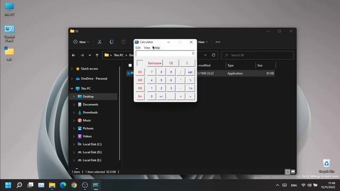Click the ENG language indicator in taskbar
This screenshot has width=340, height=191.
[x=294, y=185]
